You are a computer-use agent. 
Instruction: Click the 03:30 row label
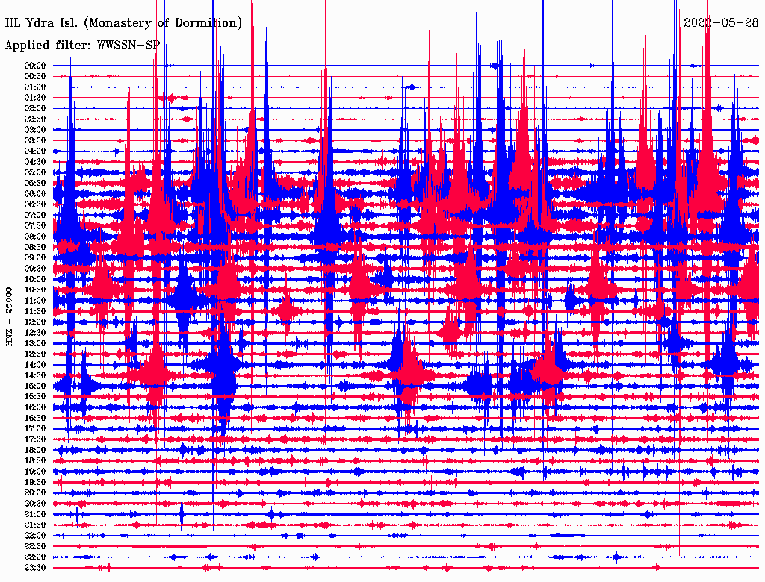coord(35,140)
